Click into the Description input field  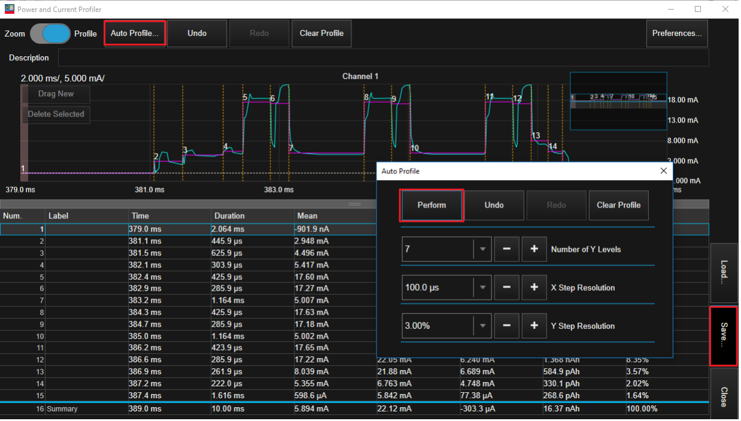coord(383,58)
